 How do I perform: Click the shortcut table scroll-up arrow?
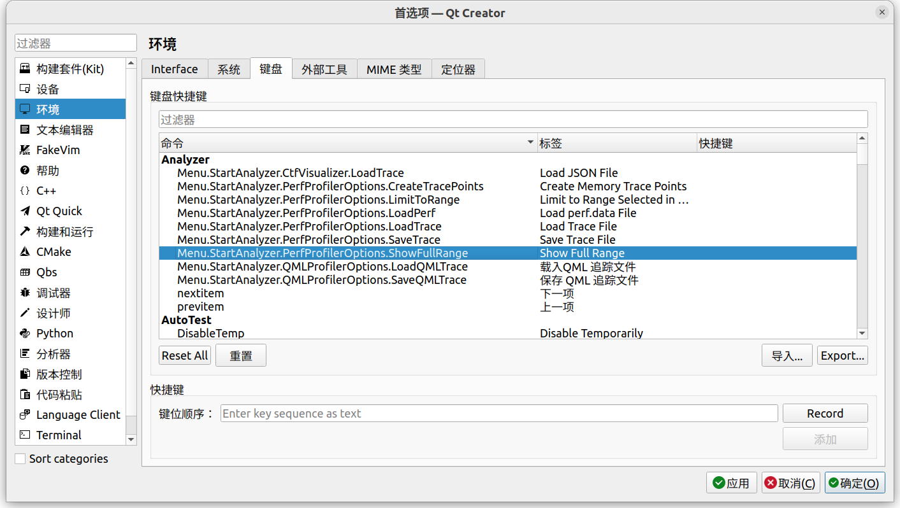(862, 138)
